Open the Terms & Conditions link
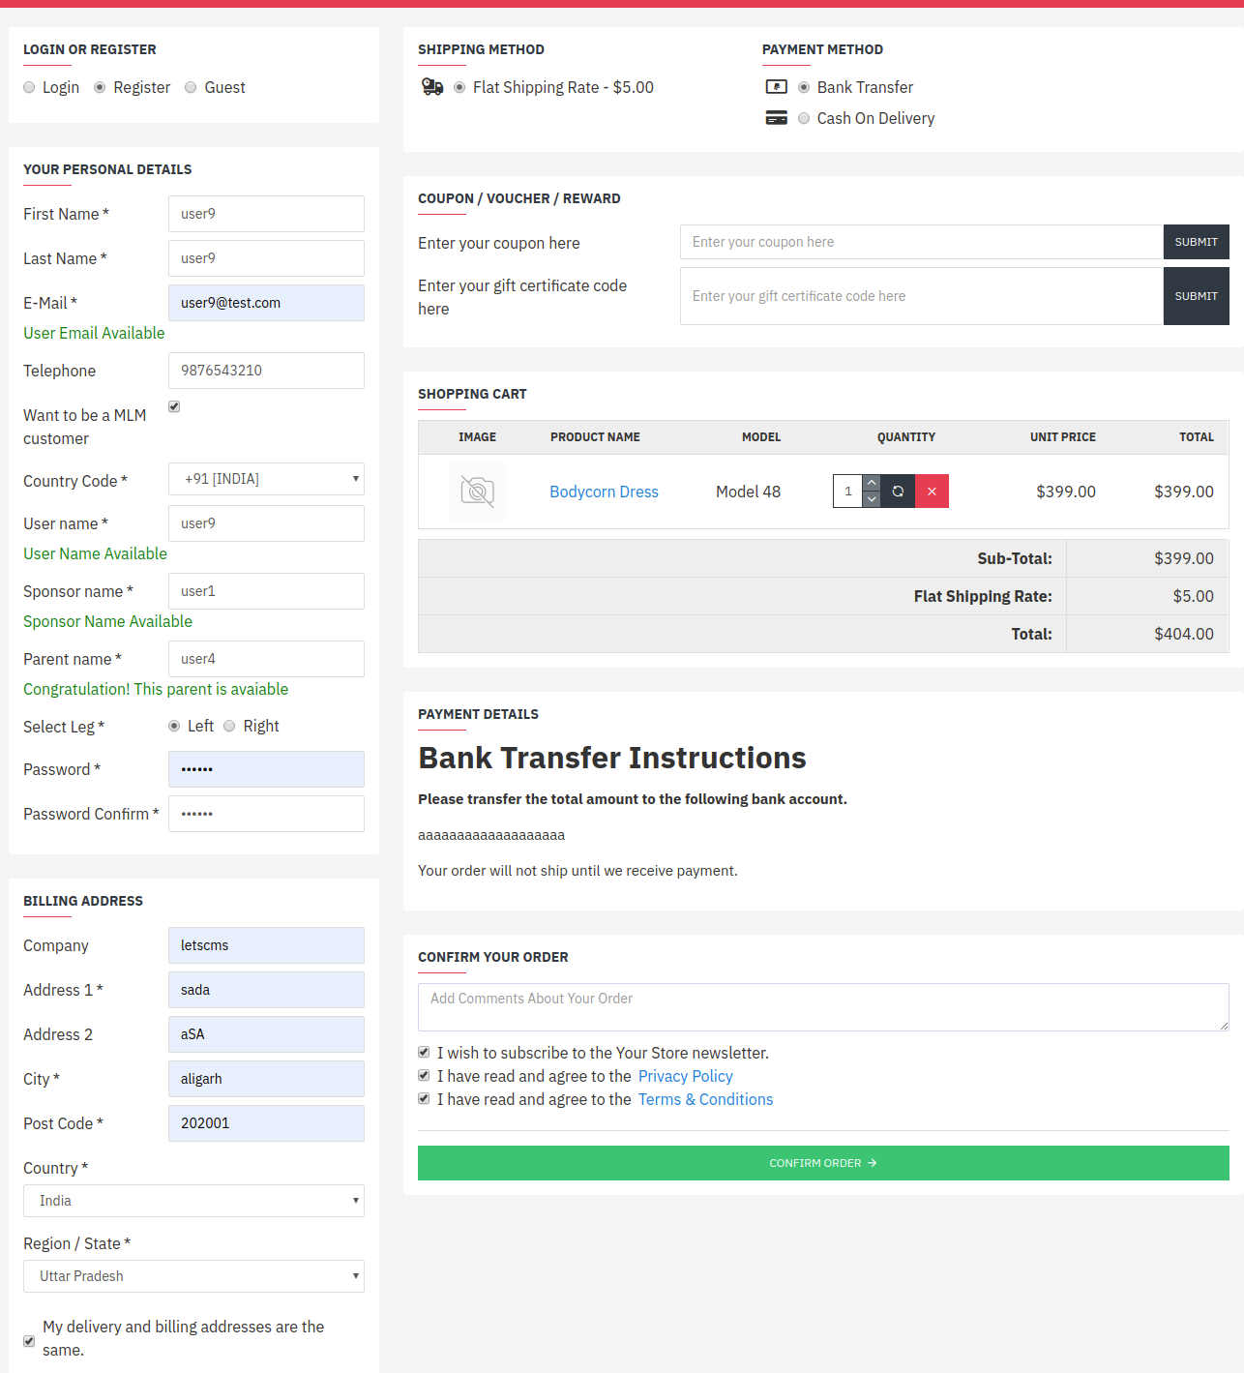This screenshot has height=1373, width=1244. 705,1099
